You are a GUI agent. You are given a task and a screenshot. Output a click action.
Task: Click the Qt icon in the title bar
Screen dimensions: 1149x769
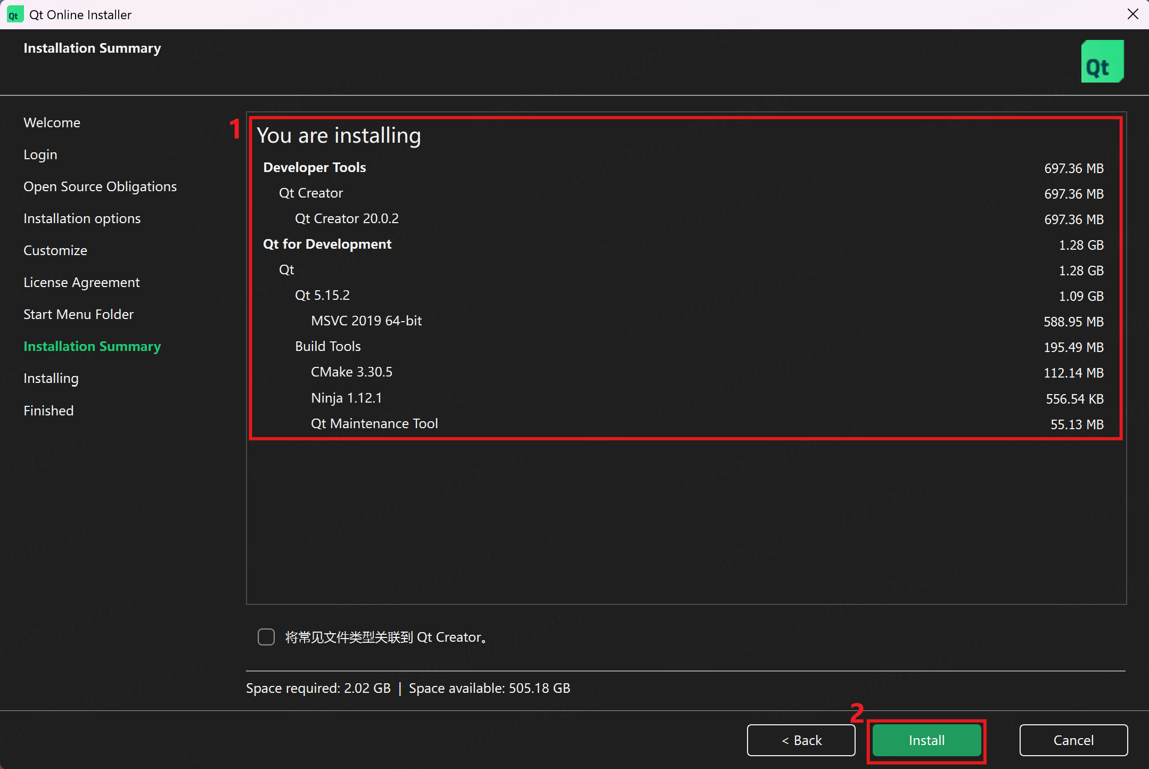pos(14,14)
